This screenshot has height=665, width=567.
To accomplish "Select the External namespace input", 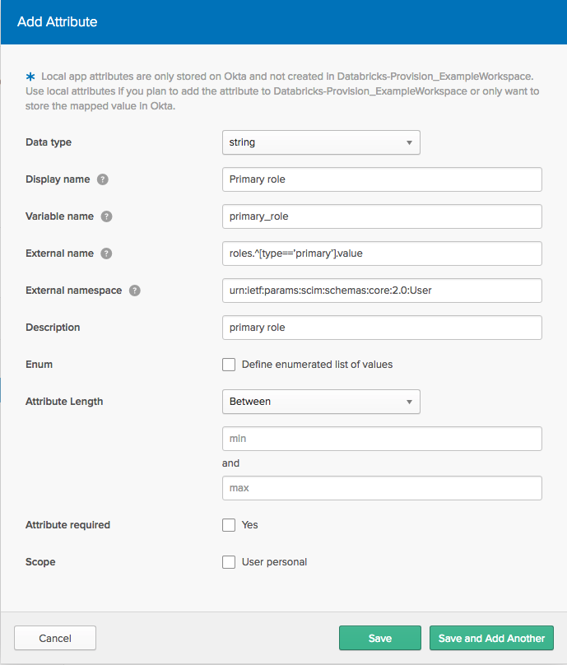I will 382,291.
